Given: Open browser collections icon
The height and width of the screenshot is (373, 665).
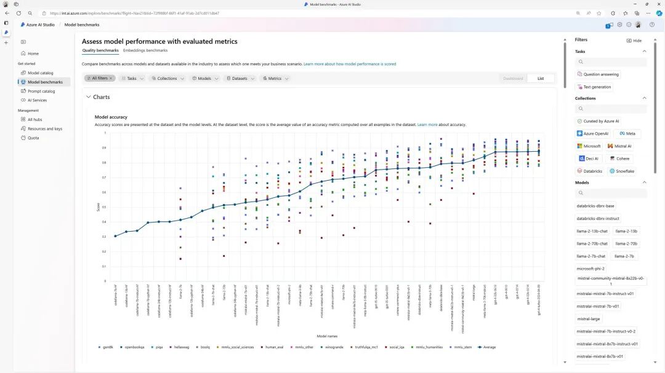Looking at the screenshot, I should [x=637, y=13].
